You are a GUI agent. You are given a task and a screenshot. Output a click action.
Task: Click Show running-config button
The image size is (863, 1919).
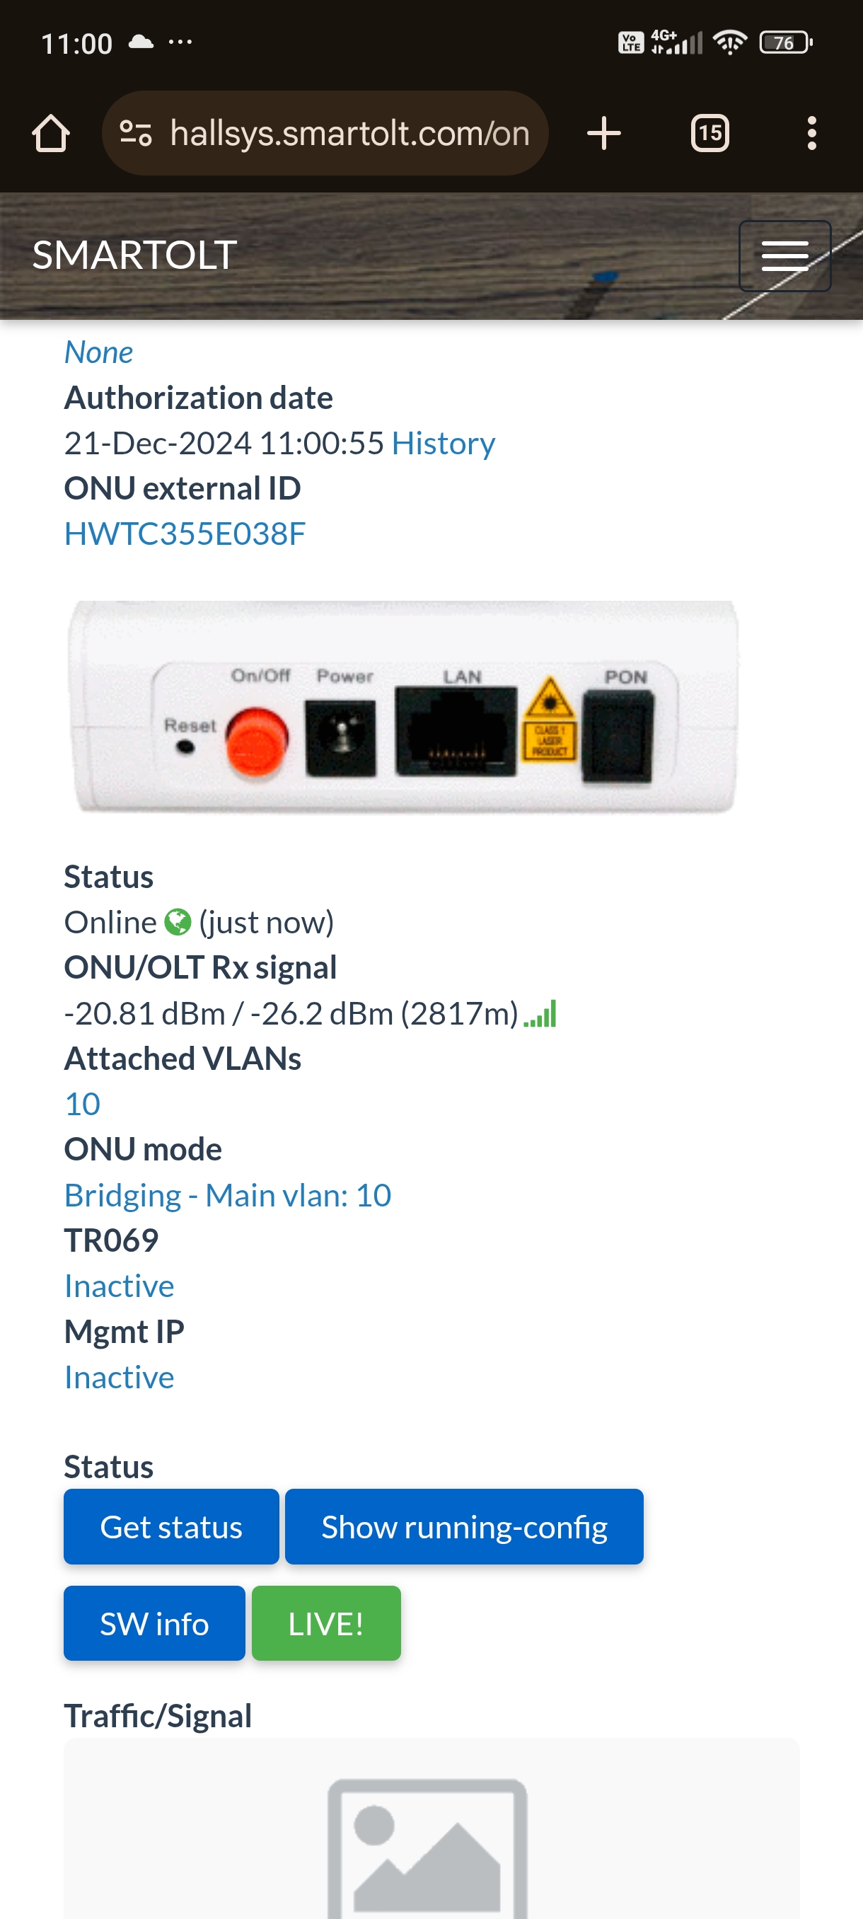click(464, 1526)
